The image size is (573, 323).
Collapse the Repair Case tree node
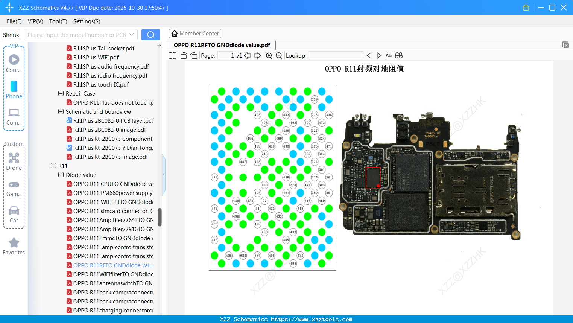pos(61,93)
